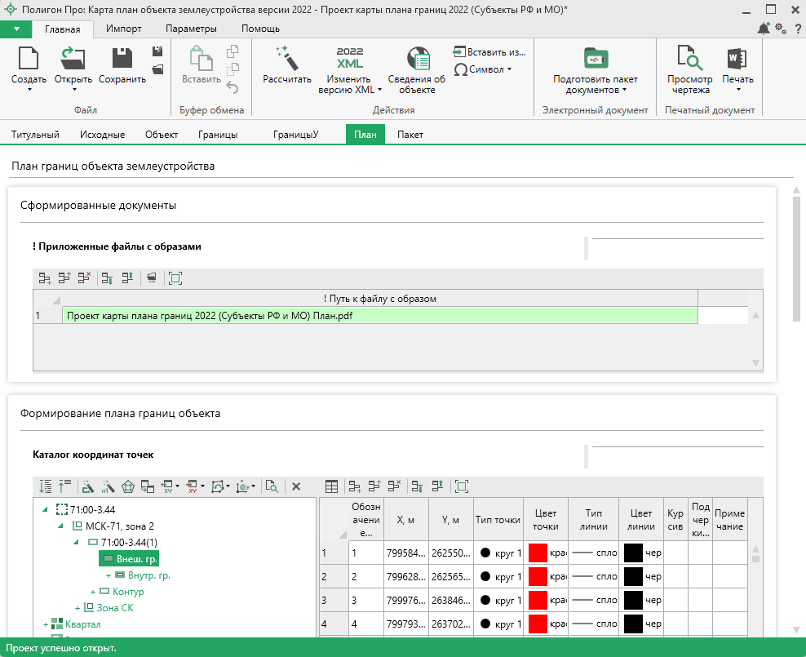This screenshot has height=657, width=806.
Task: Open Сведения об объекте globe icon
Action: click(416, 58)
